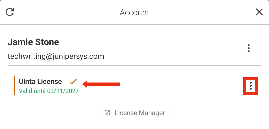Click the orange vertical bar beside Uinta License
The height and width of the screenshot is (129, 269).
coord(15,85)
